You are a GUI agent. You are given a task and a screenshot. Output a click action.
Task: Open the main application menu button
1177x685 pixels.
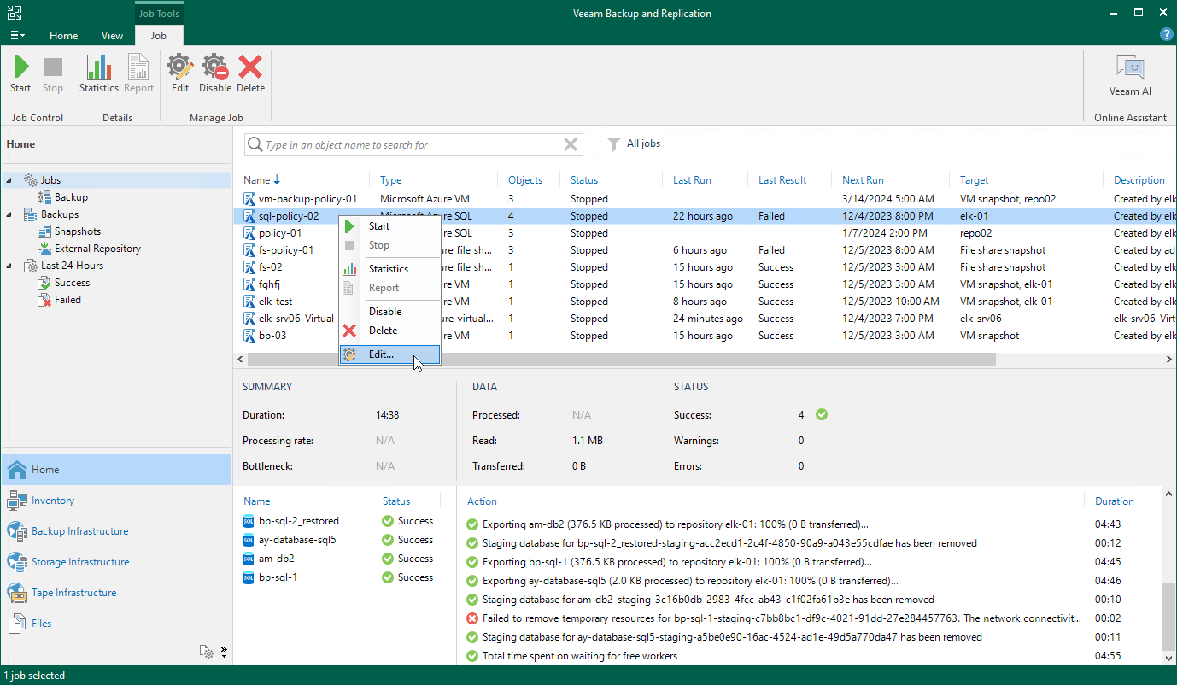[x=17, y=36]
